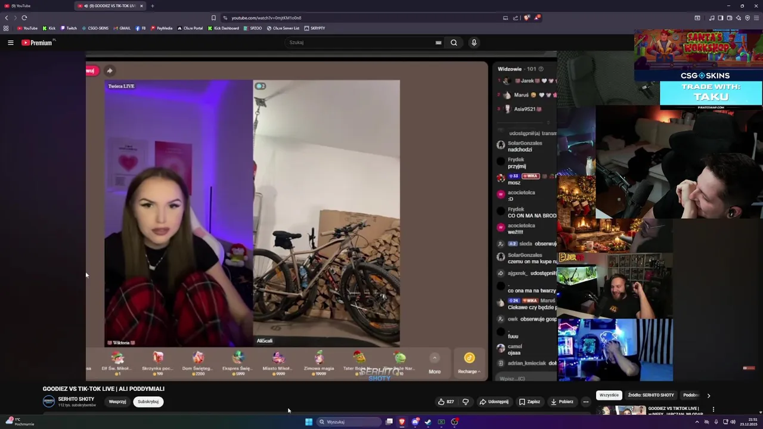The width and height of the screenshot is (763, 429).
Task: Open the weather widget Pochmurnie
Action: click(19, 422)
